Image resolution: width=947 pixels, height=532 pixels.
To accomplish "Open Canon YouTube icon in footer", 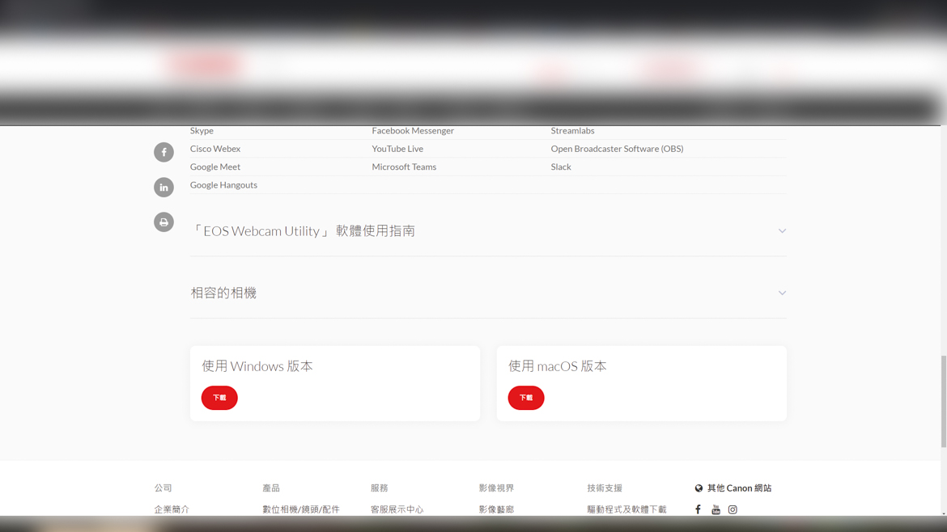I will pyautogui.click(x=716, y=509).
